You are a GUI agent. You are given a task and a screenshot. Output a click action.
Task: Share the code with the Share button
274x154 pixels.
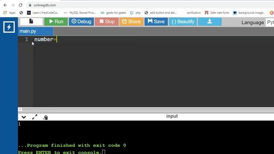click(131, 21)
